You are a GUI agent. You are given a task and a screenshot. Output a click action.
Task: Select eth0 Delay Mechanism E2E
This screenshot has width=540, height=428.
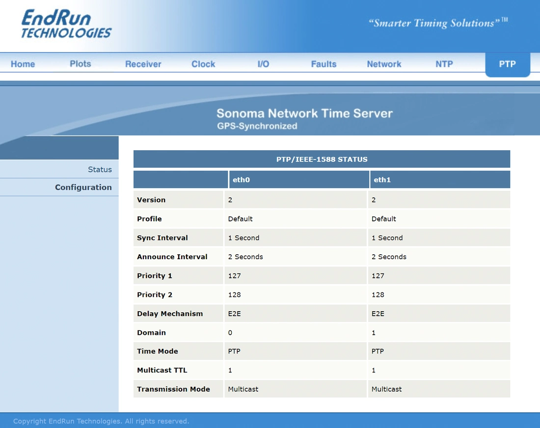click(x=234, y=313)
